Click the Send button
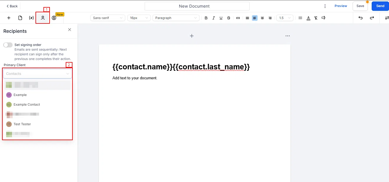389x182 pixels. click(x=380, y=6)
